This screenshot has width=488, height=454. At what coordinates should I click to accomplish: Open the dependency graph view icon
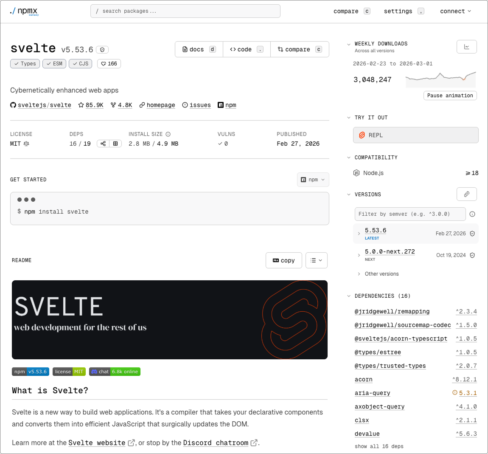[103, 143]
